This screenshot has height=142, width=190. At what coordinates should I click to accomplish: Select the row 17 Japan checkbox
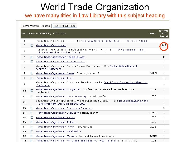32,127
